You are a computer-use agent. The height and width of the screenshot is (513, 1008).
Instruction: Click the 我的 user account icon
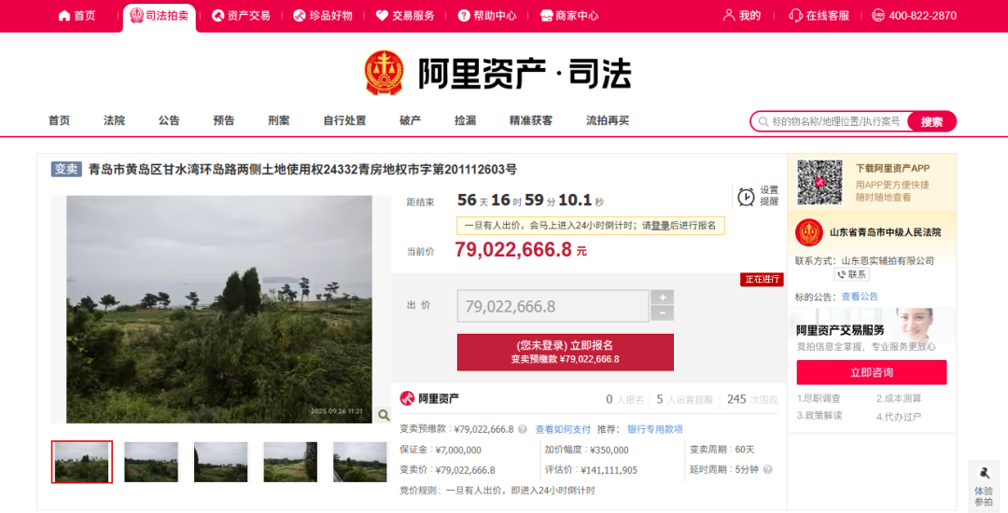tap(729, 16)
